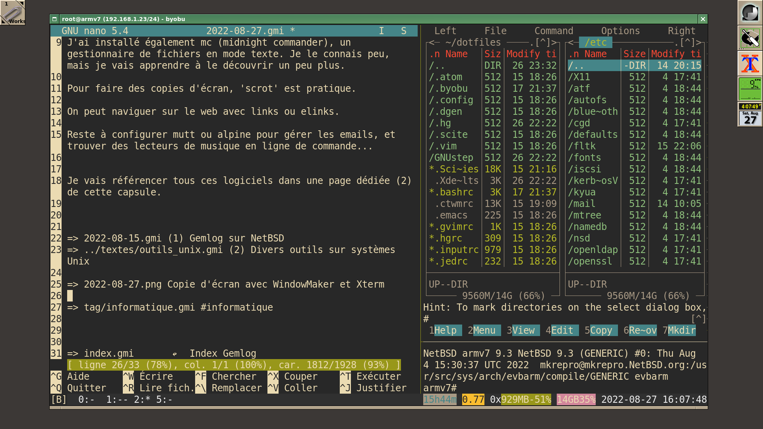Open the left panel [^] history dropdown
This screenshot has height=429, width=763.
(x=542, y=43)
